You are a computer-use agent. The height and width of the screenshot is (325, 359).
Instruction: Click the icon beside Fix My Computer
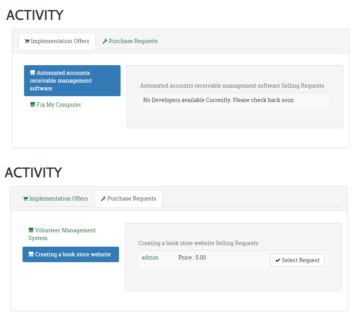(x=33, y=105)
